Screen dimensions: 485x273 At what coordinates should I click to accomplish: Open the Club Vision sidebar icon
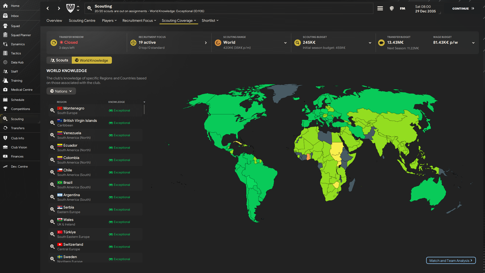5,147
